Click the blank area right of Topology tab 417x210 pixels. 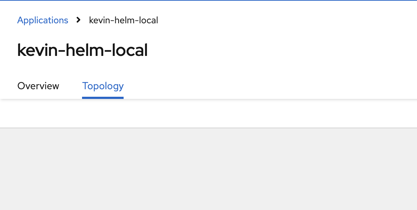click(251, 86)
